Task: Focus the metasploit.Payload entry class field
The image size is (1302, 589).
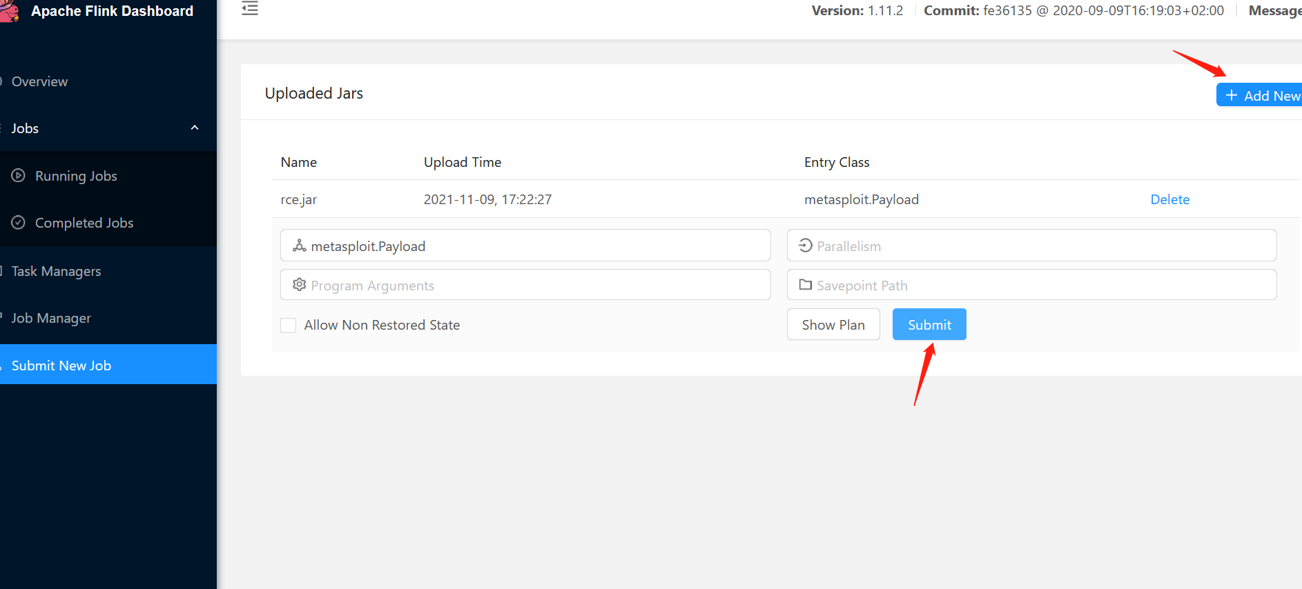Action: tap(525, 246)
